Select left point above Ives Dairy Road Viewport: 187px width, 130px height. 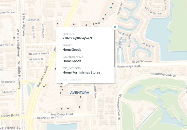coord(62,109)
